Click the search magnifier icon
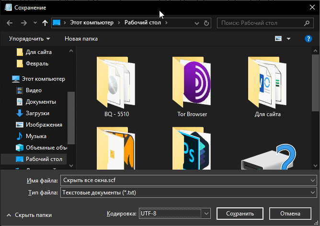This screenshot has height=226, width=320. click(307, 23)
